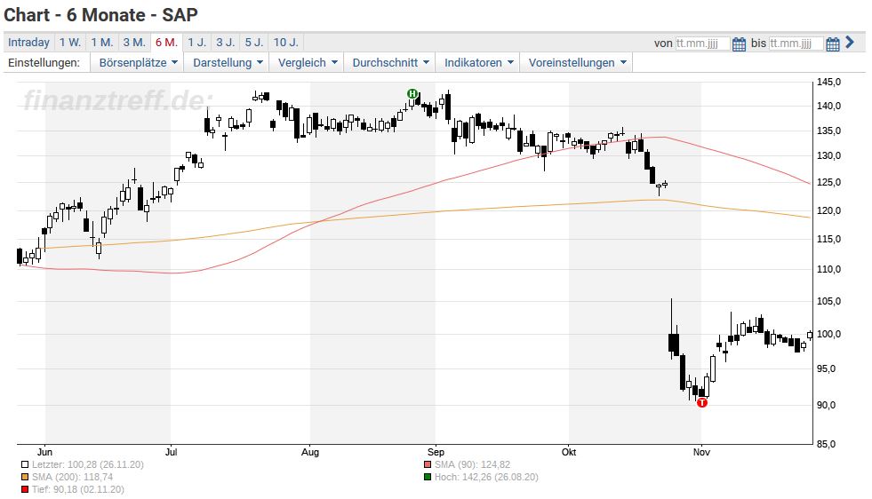Click the 'Einstellungen:' label
The image size is (872, 499).
[x=44, y=63]
